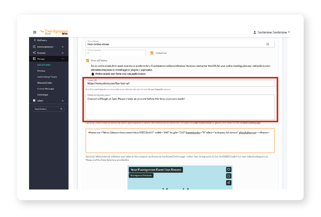Screen dimensions: 321x217
Task: Click the back arrow beside My Events
Action: pyautogui.click(x=35, y=40)
